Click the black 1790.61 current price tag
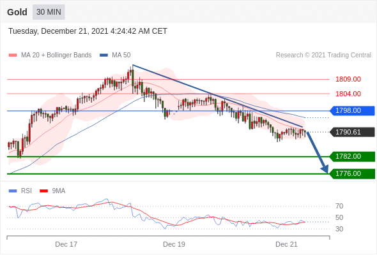 [x=352, y=132]
